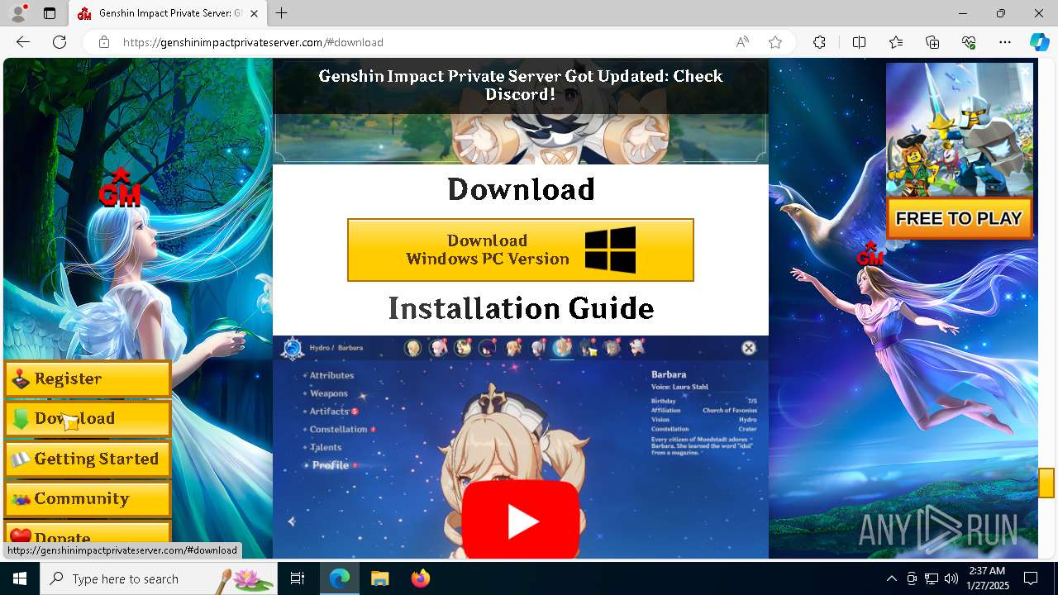This screenshot has width=1058, height=595.
Task: Open Settings and more ellipsis menu
Action: 1005,42
